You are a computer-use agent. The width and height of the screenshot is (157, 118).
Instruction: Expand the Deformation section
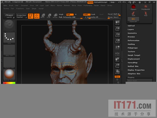click(133, 40)
